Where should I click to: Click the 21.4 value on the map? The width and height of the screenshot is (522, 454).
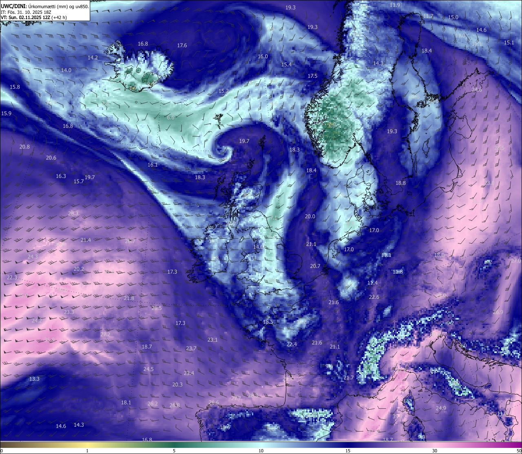86,240
